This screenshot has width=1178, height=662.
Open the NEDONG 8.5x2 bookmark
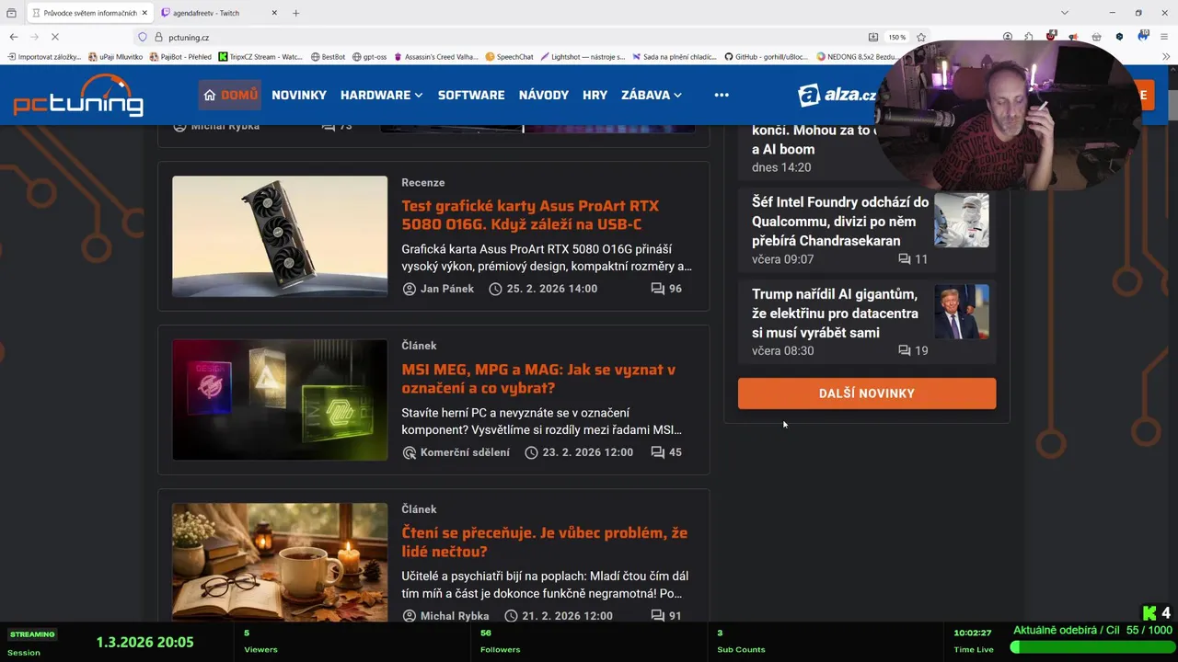857,57
